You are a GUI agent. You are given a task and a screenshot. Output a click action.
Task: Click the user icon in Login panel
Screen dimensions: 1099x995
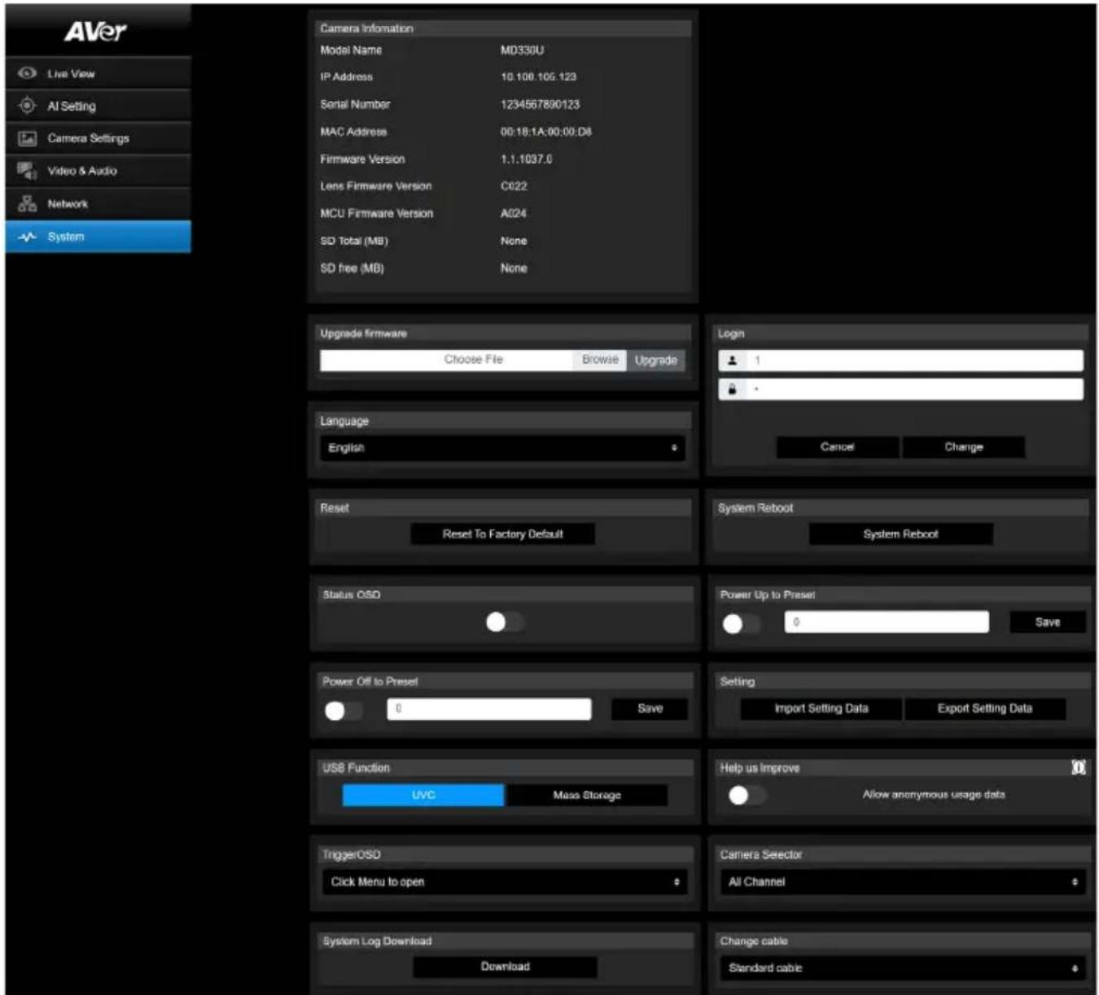coord(732,360)
